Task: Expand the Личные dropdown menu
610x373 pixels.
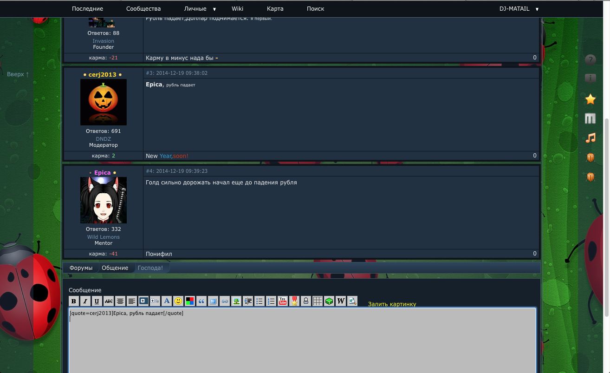Action: coord(200,9)
